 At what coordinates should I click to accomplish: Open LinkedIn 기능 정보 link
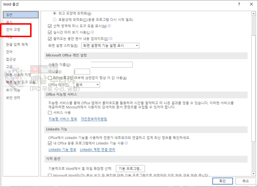point(62,150)
